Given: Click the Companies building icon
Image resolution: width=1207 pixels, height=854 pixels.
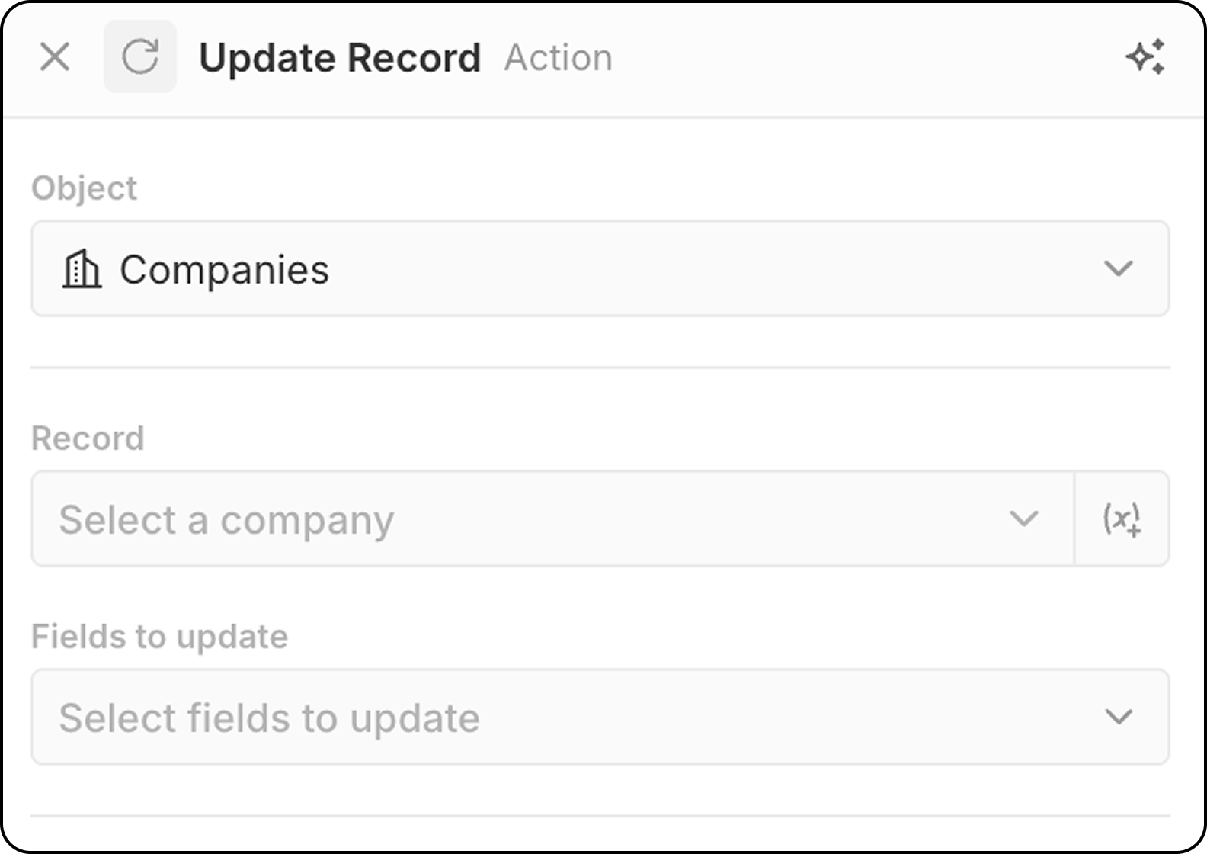Looking at the screenshot, I should tap(82, 269).
